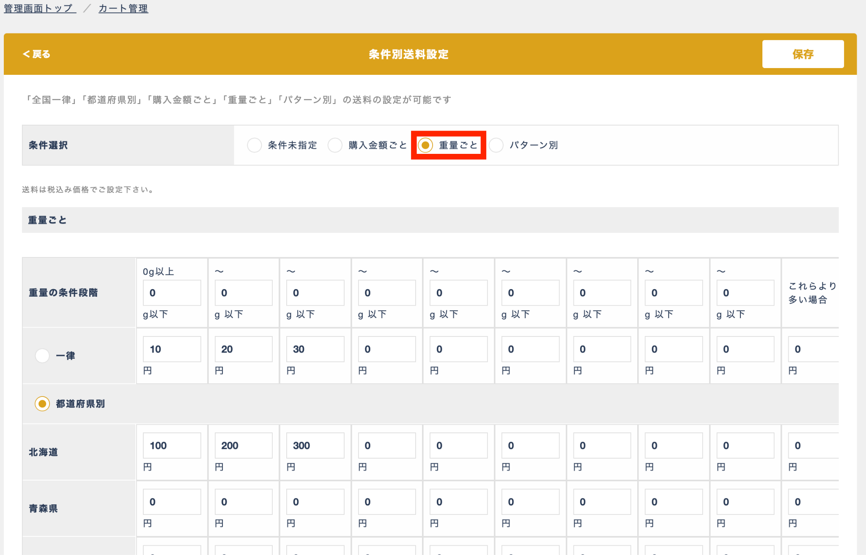Click 一律 field under これらより多い場合 column
Screen dimensions: 866x555
[x=813, y=349]
